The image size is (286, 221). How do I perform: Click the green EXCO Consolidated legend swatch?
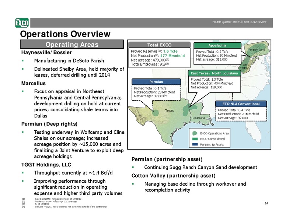[195, 139]
